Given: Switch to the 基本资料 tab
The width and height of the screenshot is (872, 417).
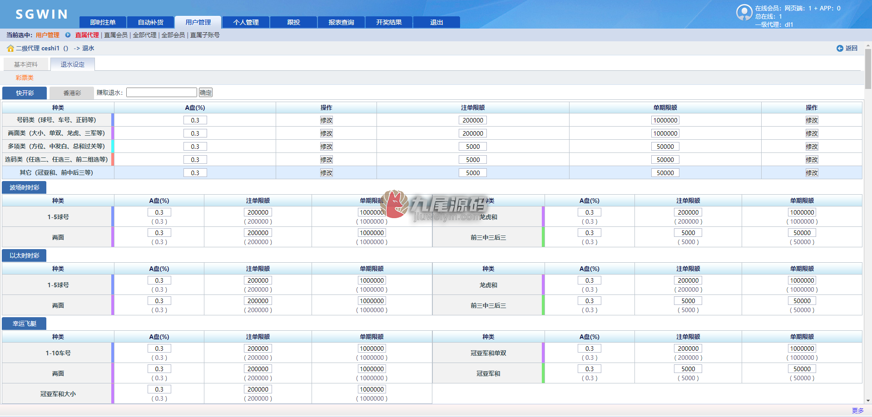Looking at the screenshot, I should pyautogui.click(x=26, y=64).
